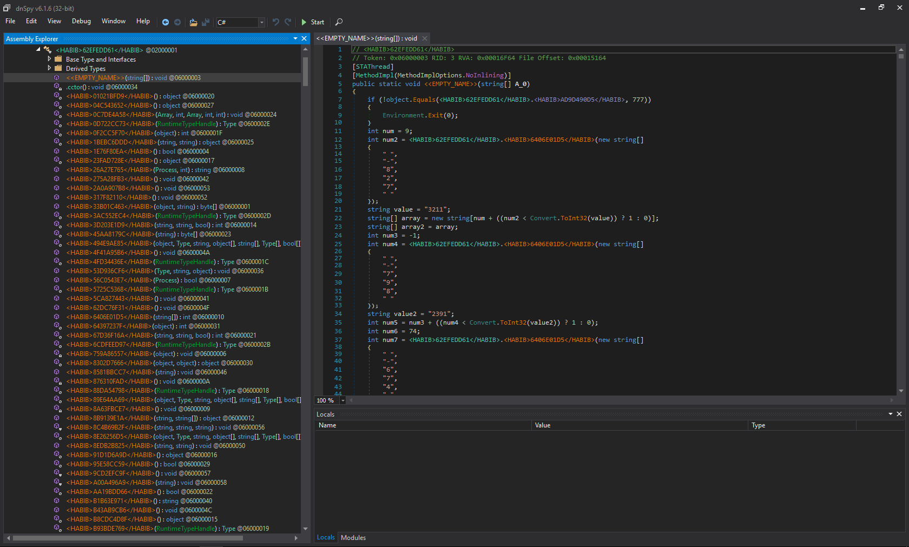Click the Undo toolbar icon
Image resolution: width=909 pixels, height=547 pixels.
click(276, 22)
